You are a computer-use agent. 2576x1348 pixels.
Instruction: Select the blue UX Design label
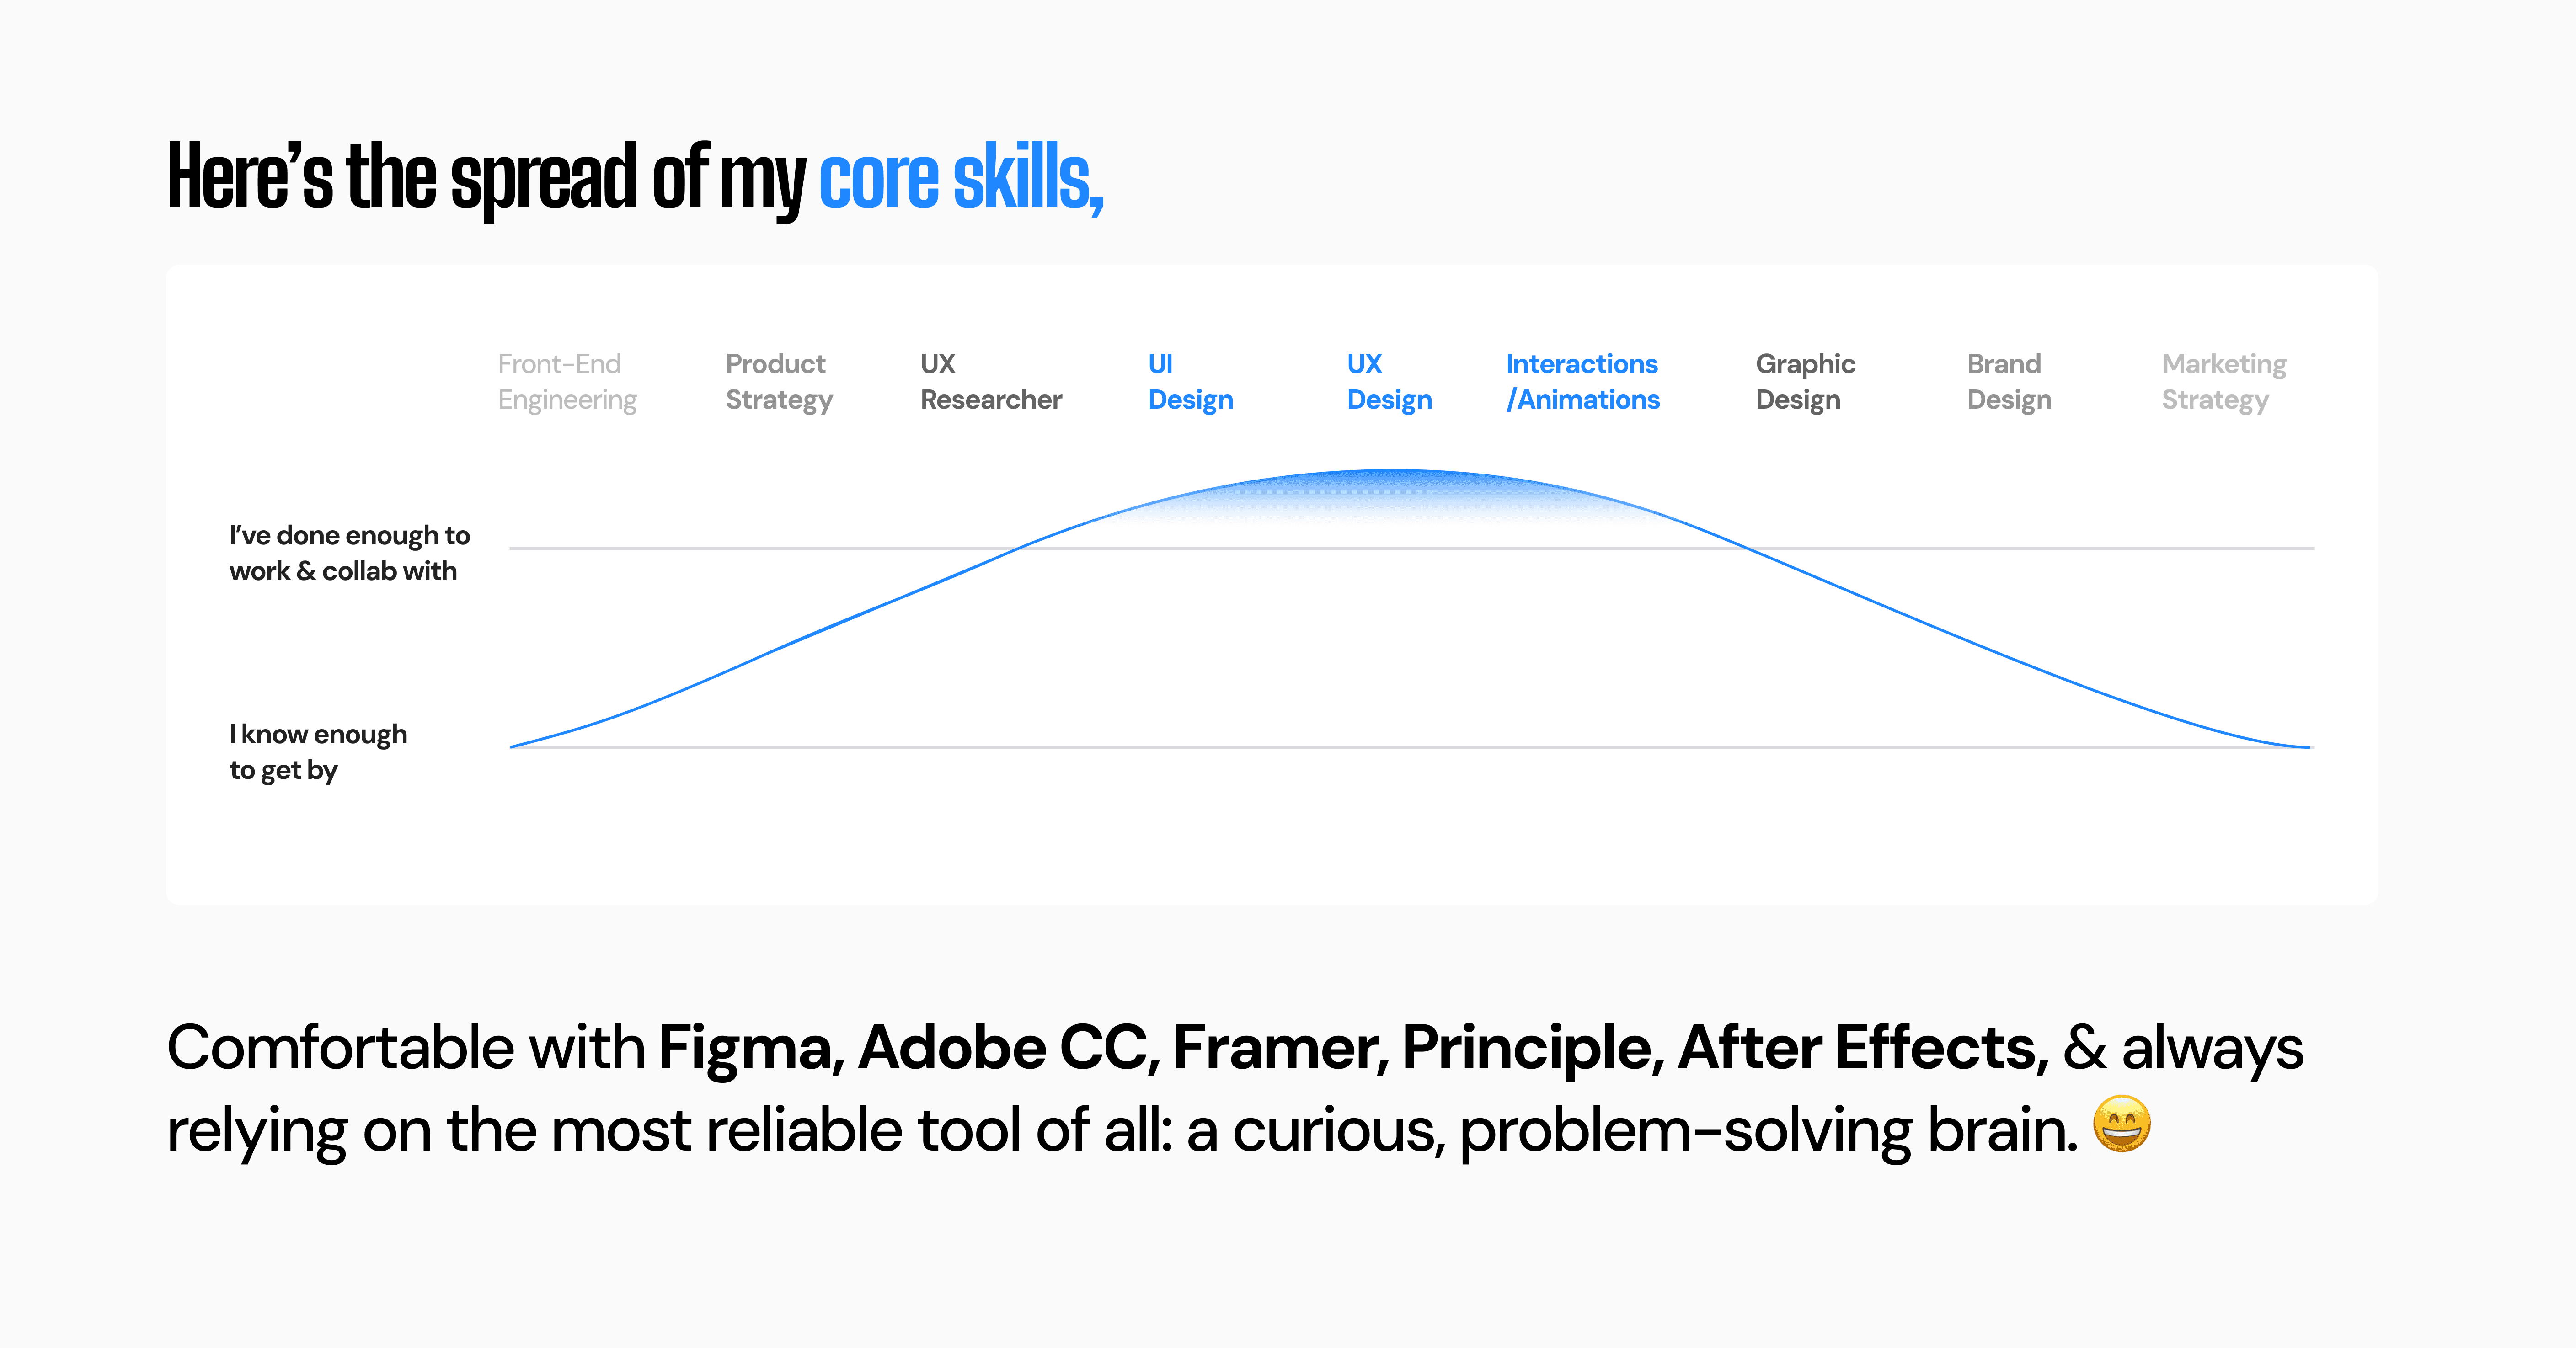click(1389, 382)
